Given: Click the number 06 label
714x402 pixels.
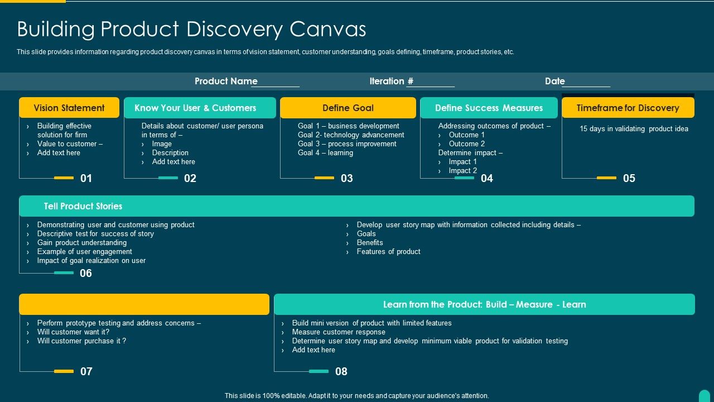Looking at the screenshot, I should (86, 273).
